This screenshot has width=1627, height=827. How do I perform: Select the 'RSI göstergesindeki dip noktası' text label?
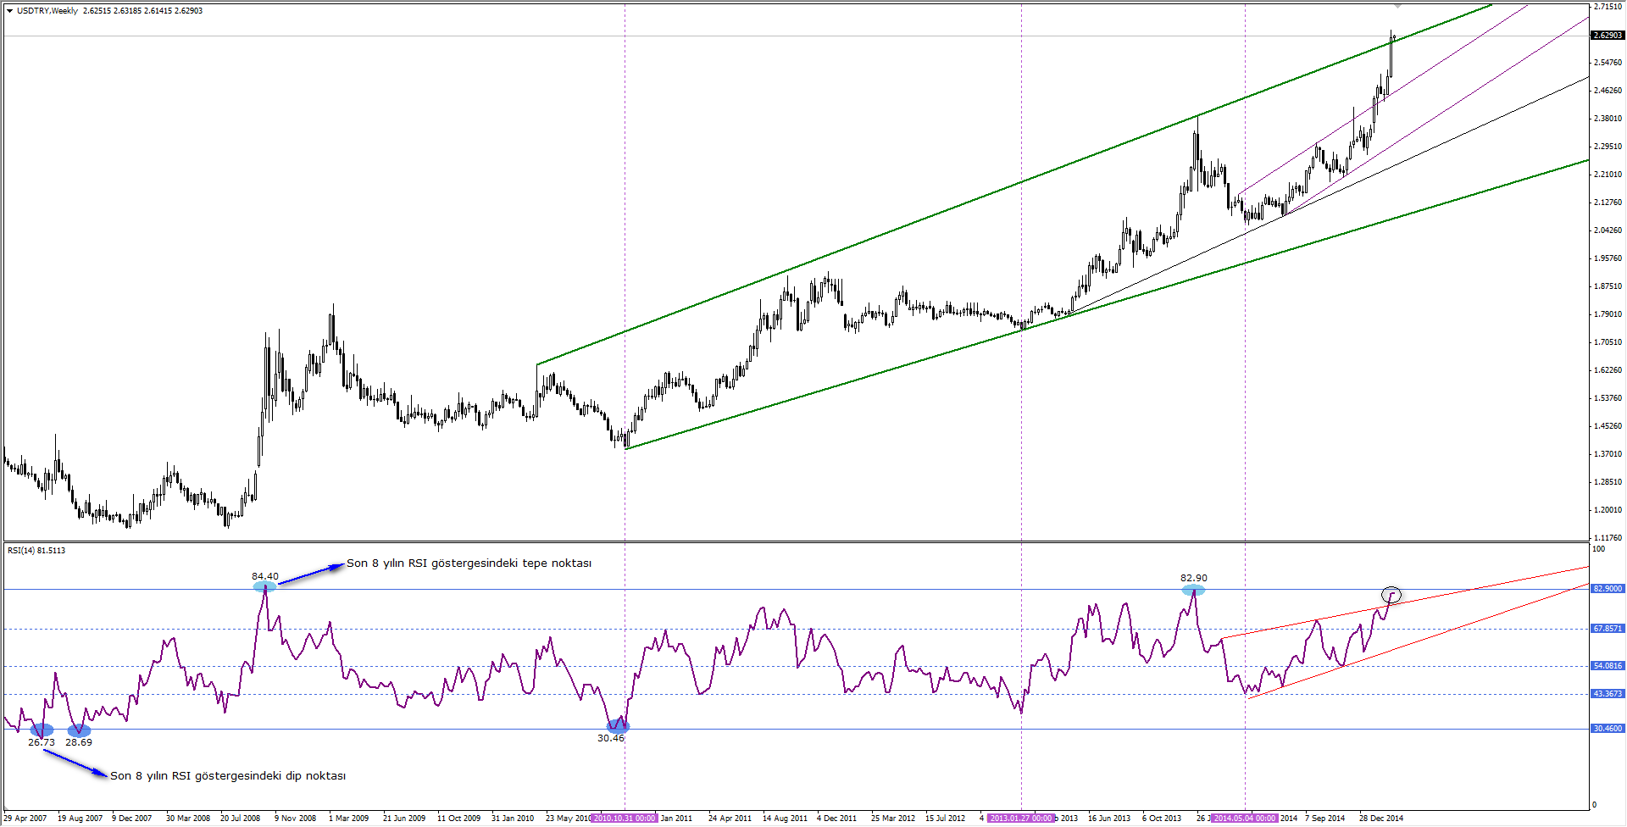point(228,775)
